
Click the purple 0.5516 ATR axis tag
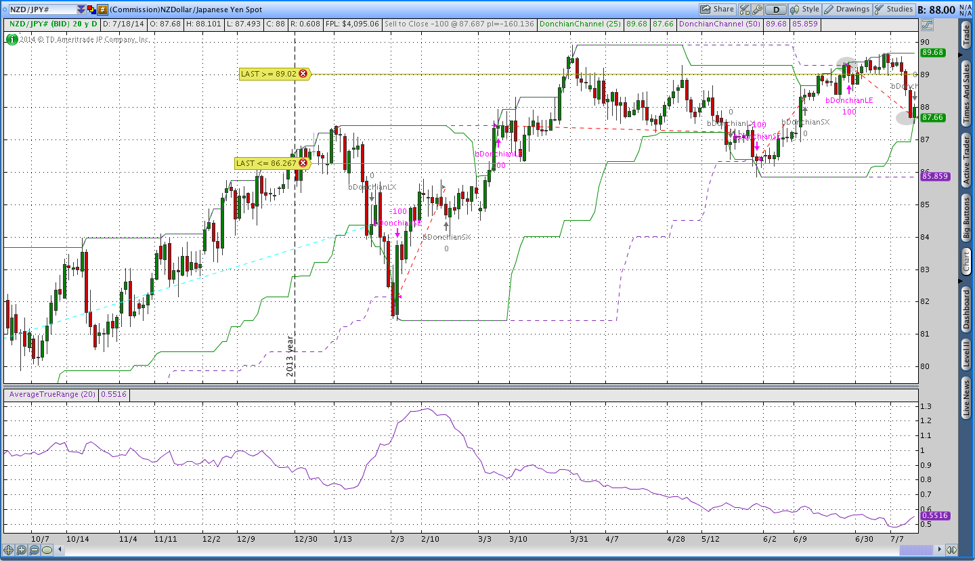[935, 516]
